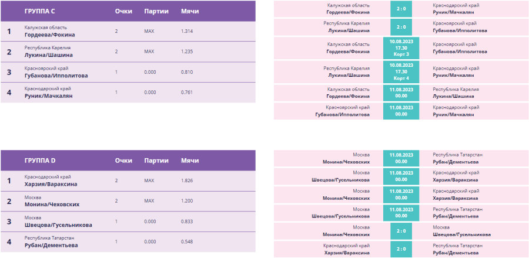Open Гордеева/Фокина in Group C standings
The height and width of the screenshot is (259, 529).
(49, 35)
